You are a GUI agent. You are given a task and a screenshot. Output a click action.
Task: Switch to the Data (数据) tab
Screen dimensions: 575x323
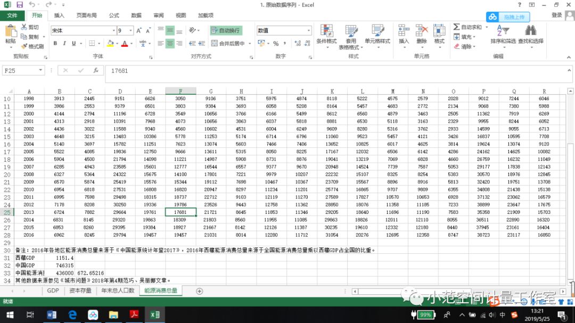pos(136,15)
